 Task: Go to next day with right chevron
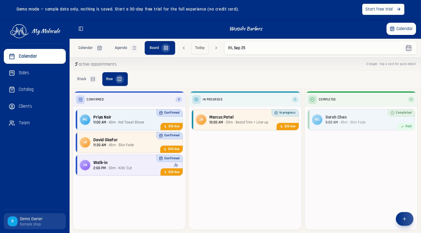coord(216,48)
